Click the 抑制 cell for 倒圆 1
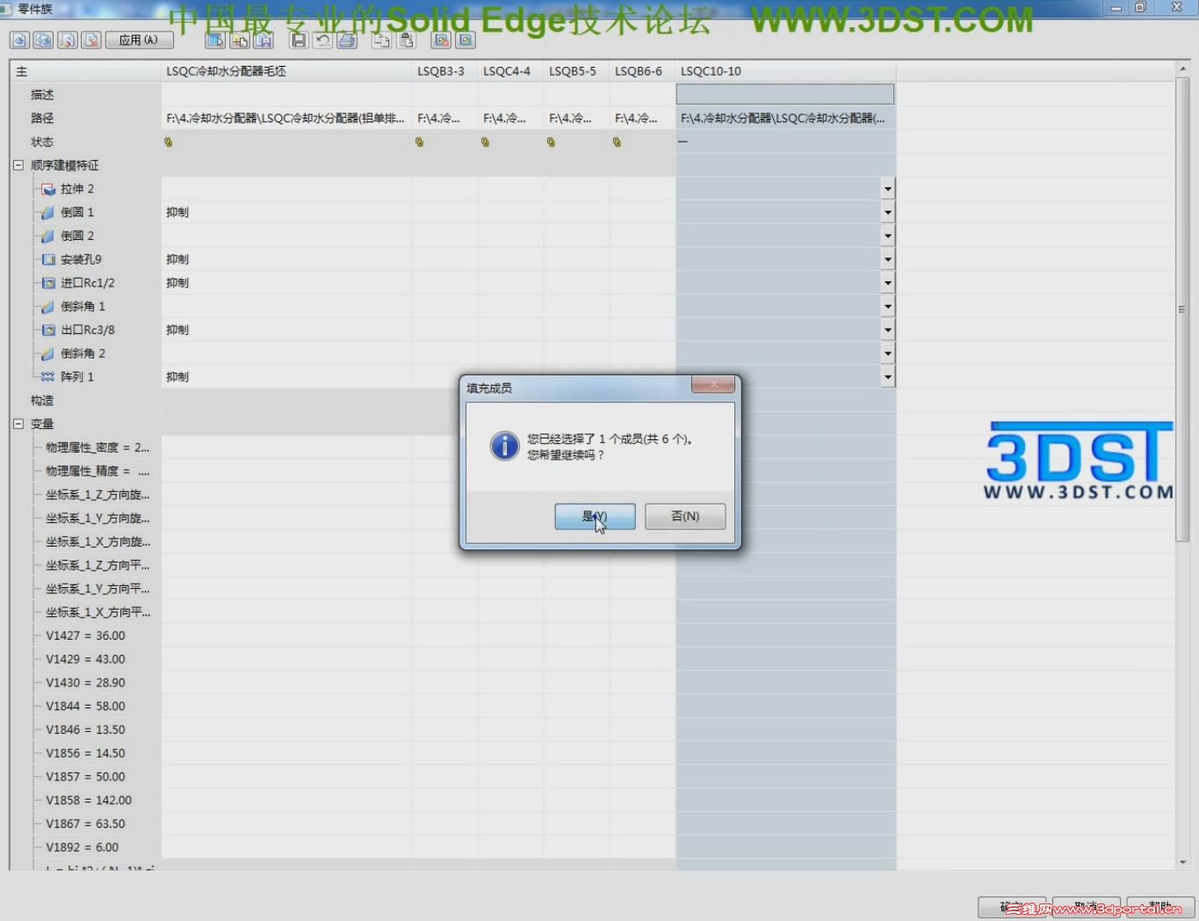Screen dimensions: 1199x921 tap(286, 213)
